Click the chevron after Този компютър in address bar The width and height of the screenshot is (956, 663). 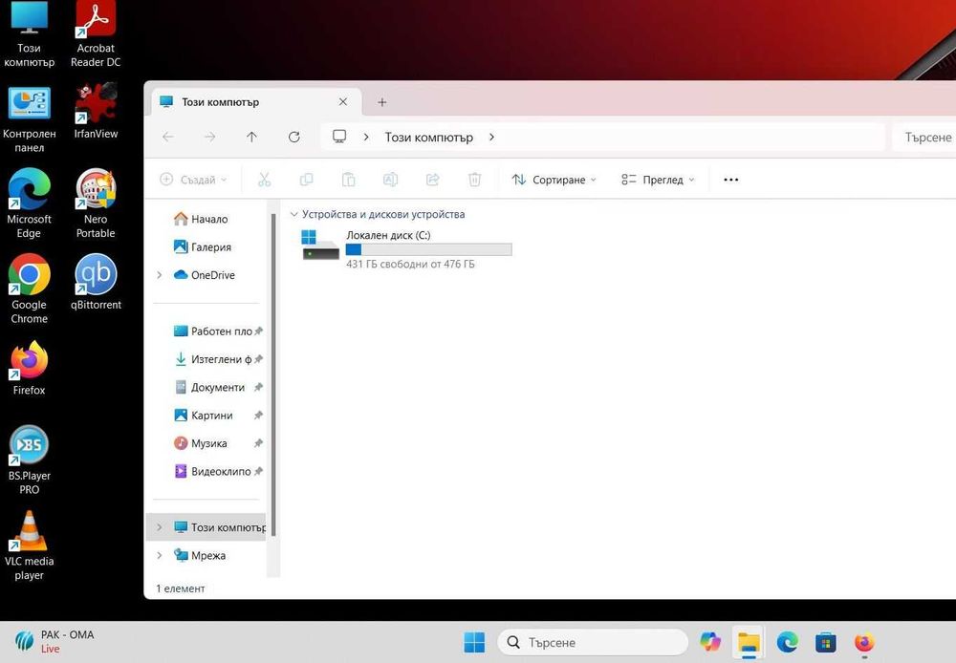491,138
